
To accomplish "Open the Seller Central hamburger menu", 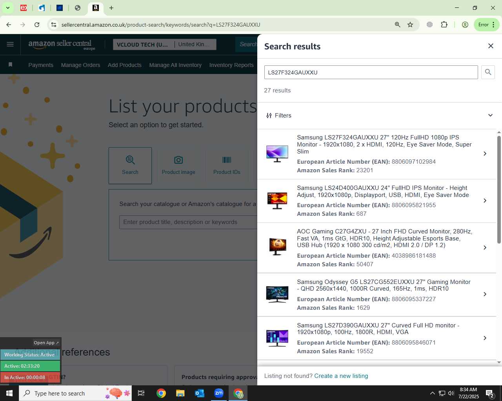I will tap(10, 44).
